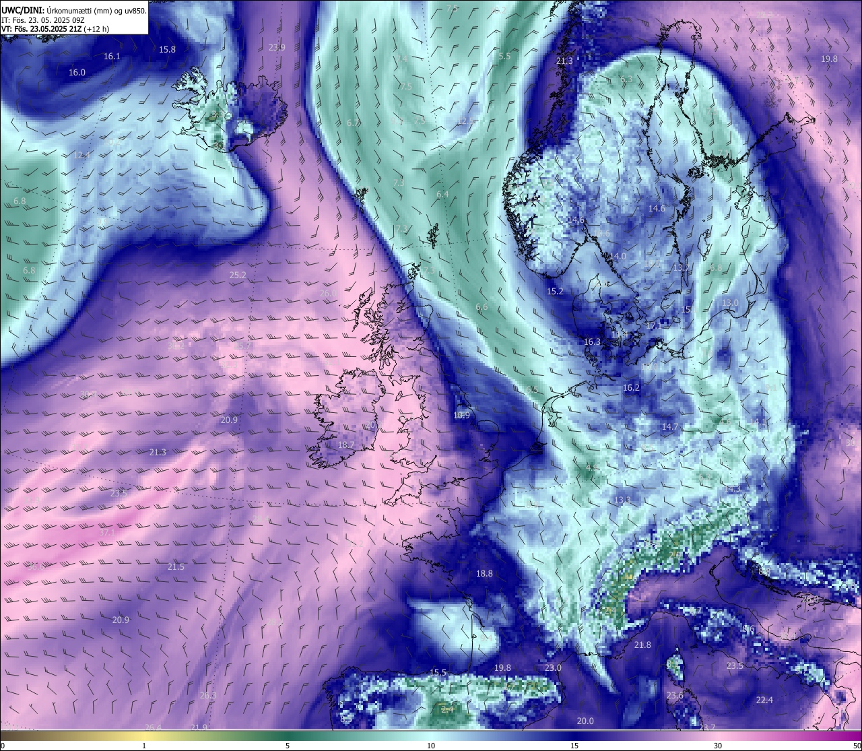Viewport: 862px width, 751px height.
Task: Click the 16.3 value over Denmark
Action: click(592, 341)
